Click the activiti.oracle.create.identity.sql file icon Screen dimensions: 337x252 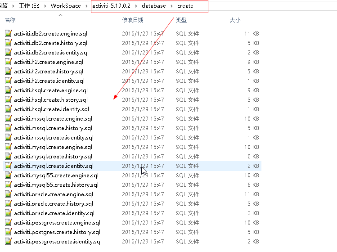(9, 213)
